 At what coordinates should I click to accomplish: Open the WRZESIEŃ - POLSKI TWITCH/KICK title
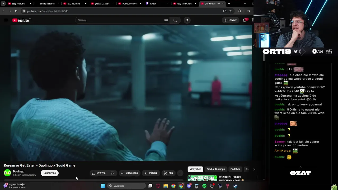coord(231,179)
